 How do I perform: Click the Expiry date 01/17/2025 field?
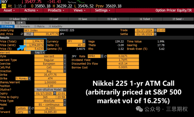pos(44,93)
